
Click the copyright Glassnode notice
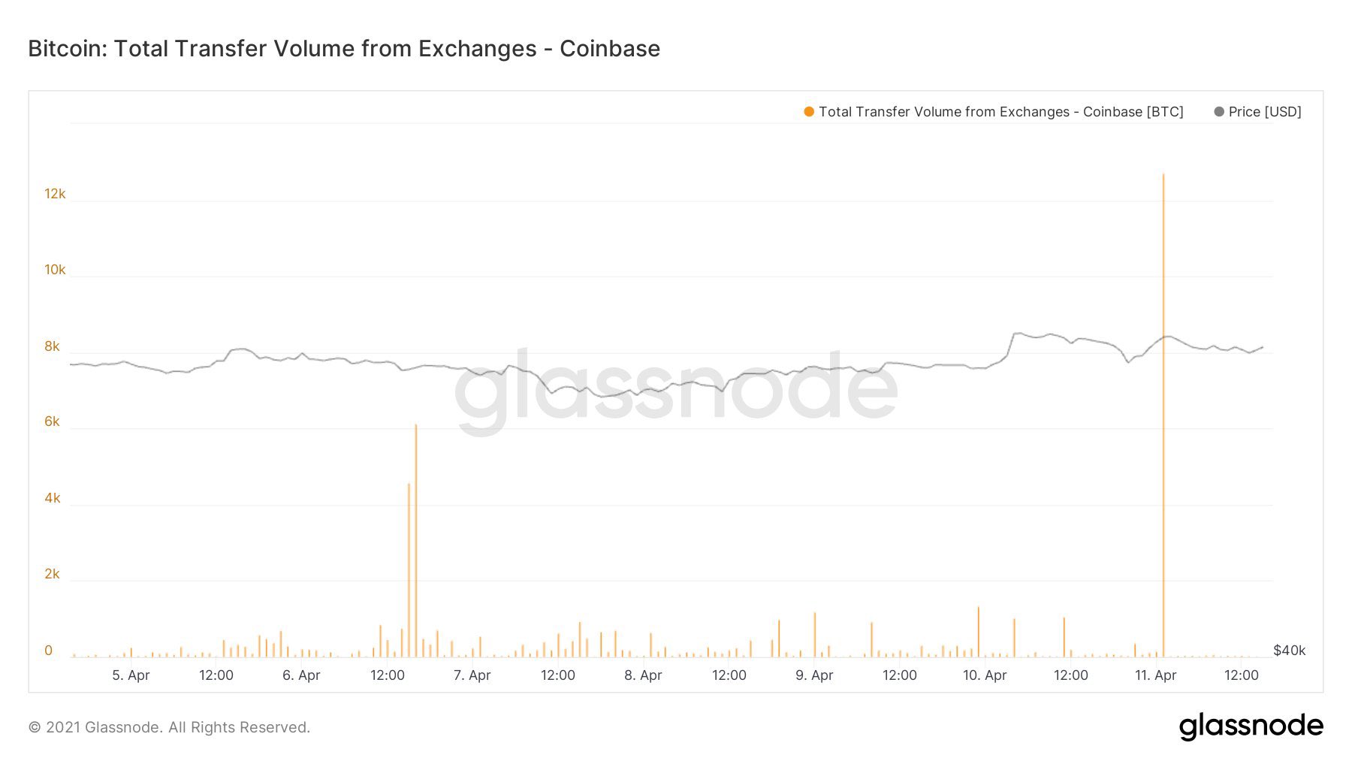[x=169, y=727]
